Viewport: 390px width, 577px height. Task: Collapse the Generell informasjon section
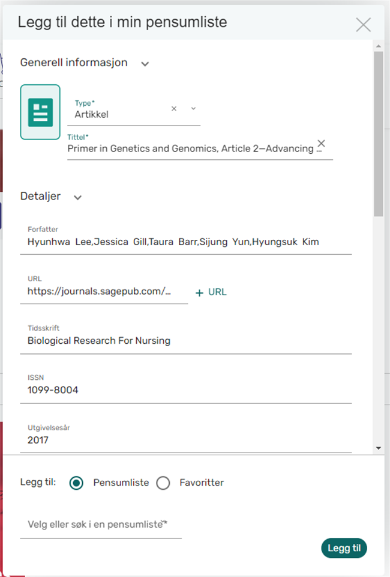click(x=145, y=63)
